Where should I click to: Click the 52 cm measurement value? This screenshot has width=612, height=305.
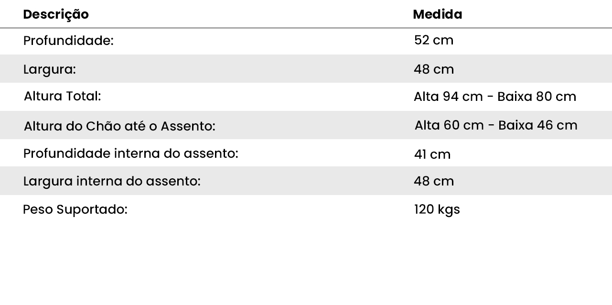coord(434,40)
